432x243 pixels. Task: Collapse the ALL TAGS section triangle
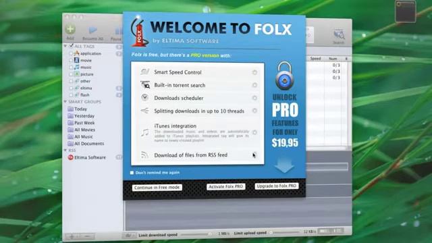click(x=65, y=46)
